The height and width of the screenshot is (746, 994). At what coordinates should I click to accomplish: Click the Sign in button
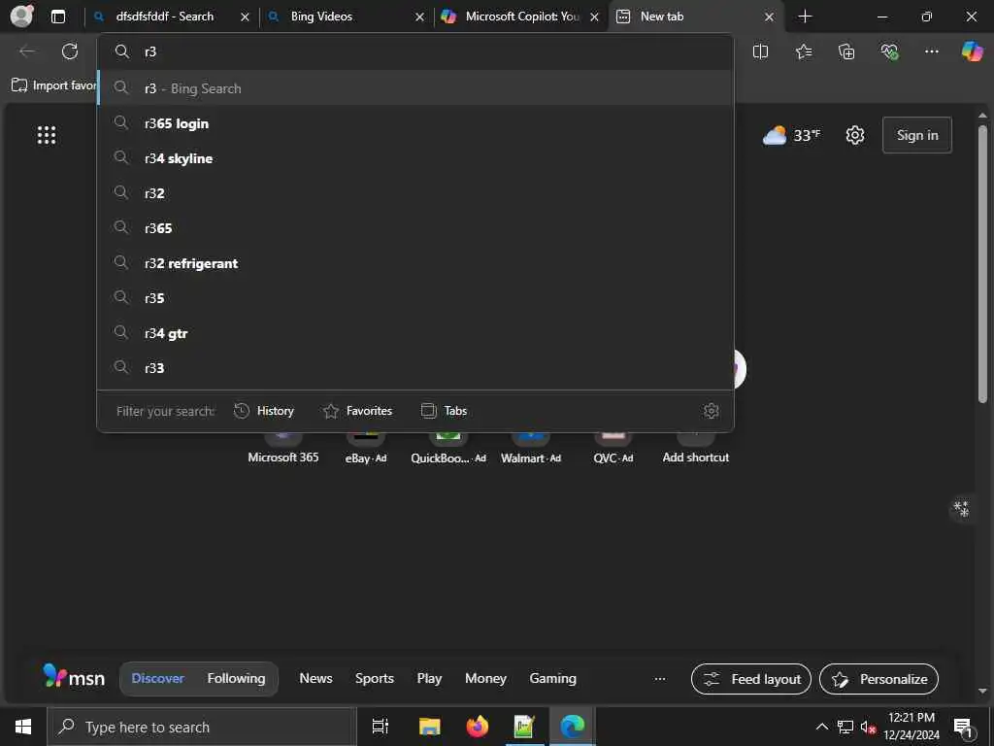click(916, 135)
